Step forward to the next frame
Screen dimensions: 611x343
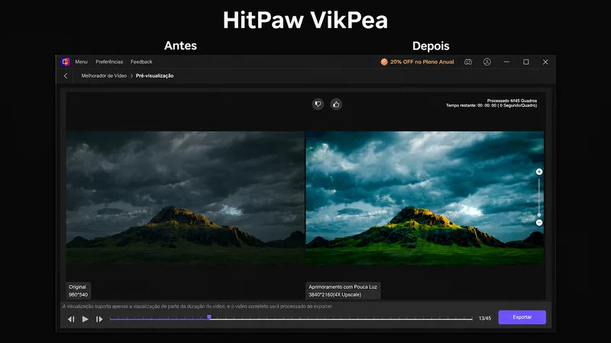coord(99,319)
